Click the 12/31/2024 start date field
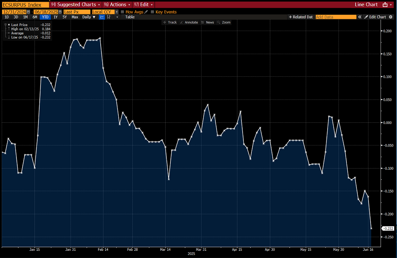397x258 pixels. pos(14,12)
